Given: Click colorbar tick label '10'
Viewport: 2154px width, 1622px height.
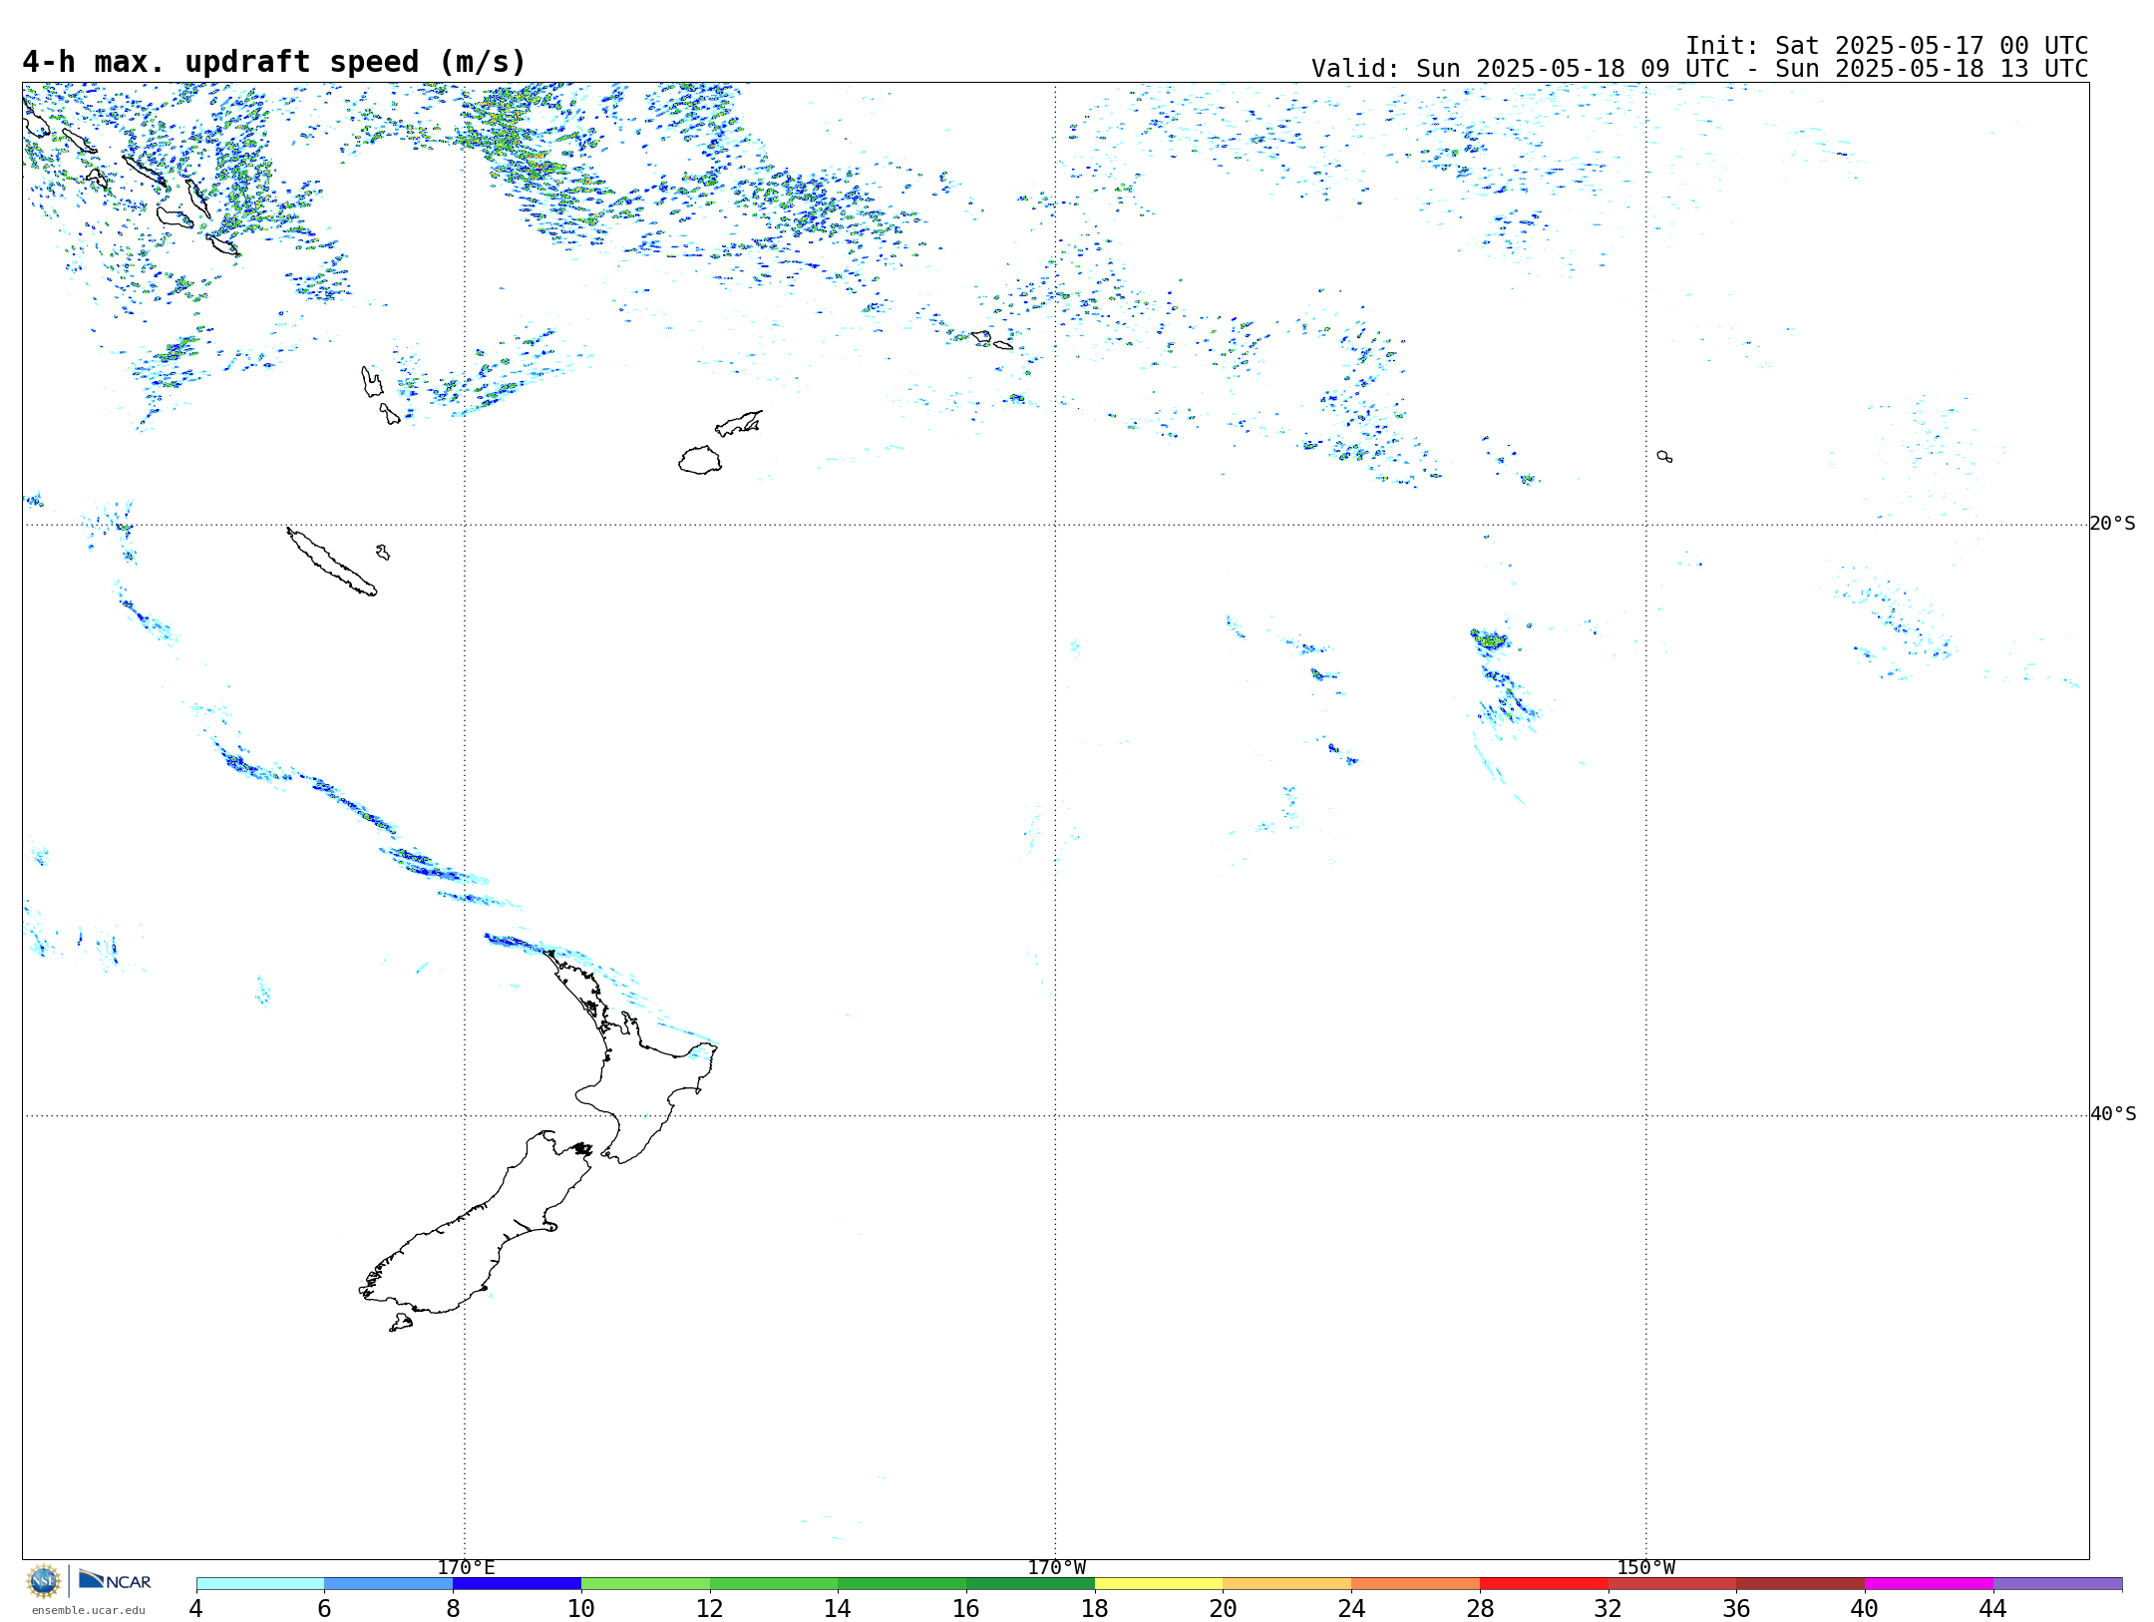Looking at the screenshot, I should (581, 1609).
